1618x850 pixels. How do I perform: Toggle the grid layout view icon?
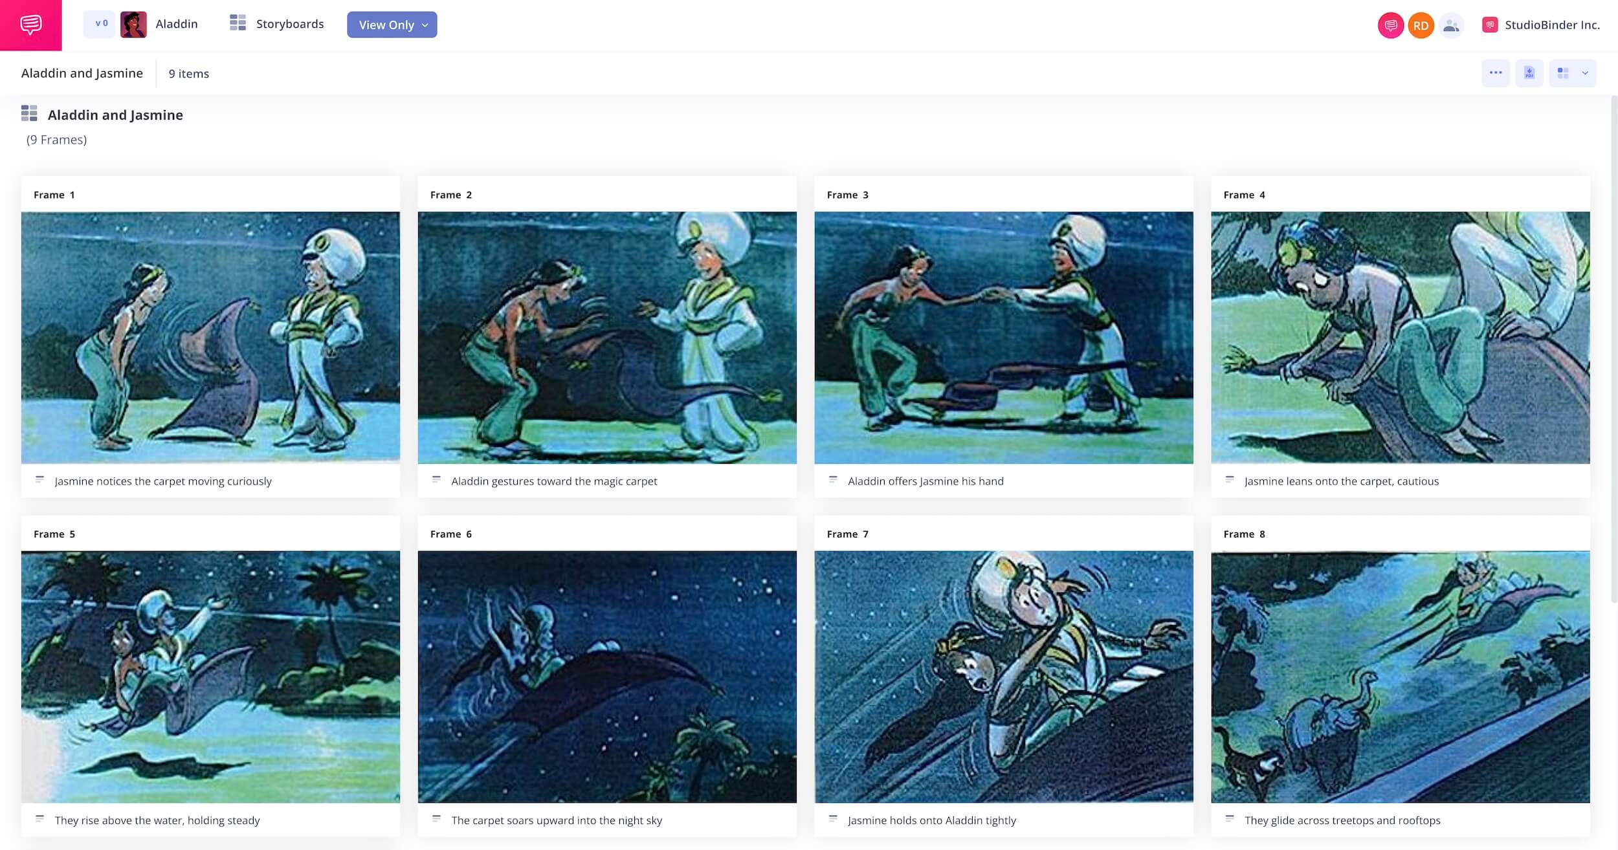point(1563,73)
